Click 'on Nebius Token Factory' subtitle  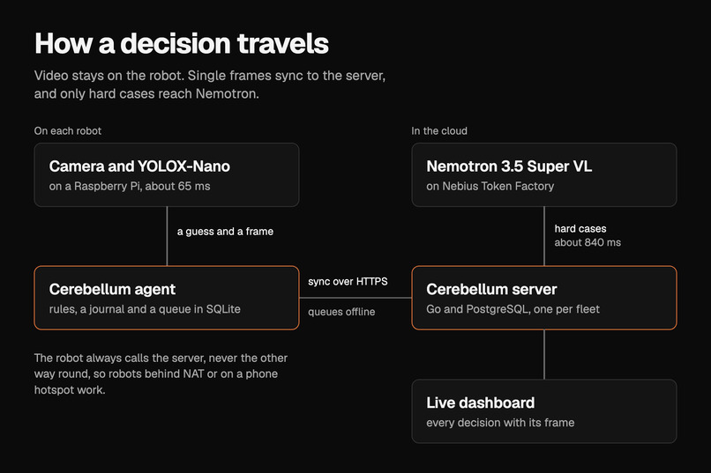click(x=490, y=186)
